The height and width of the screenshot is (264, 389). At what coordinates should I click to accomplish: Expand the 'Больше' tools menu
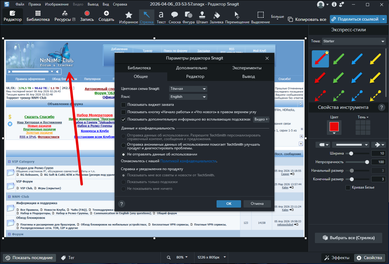[278, 17]
